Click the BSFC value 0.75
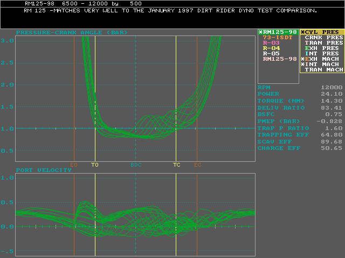345x258 pixels. 334,114
